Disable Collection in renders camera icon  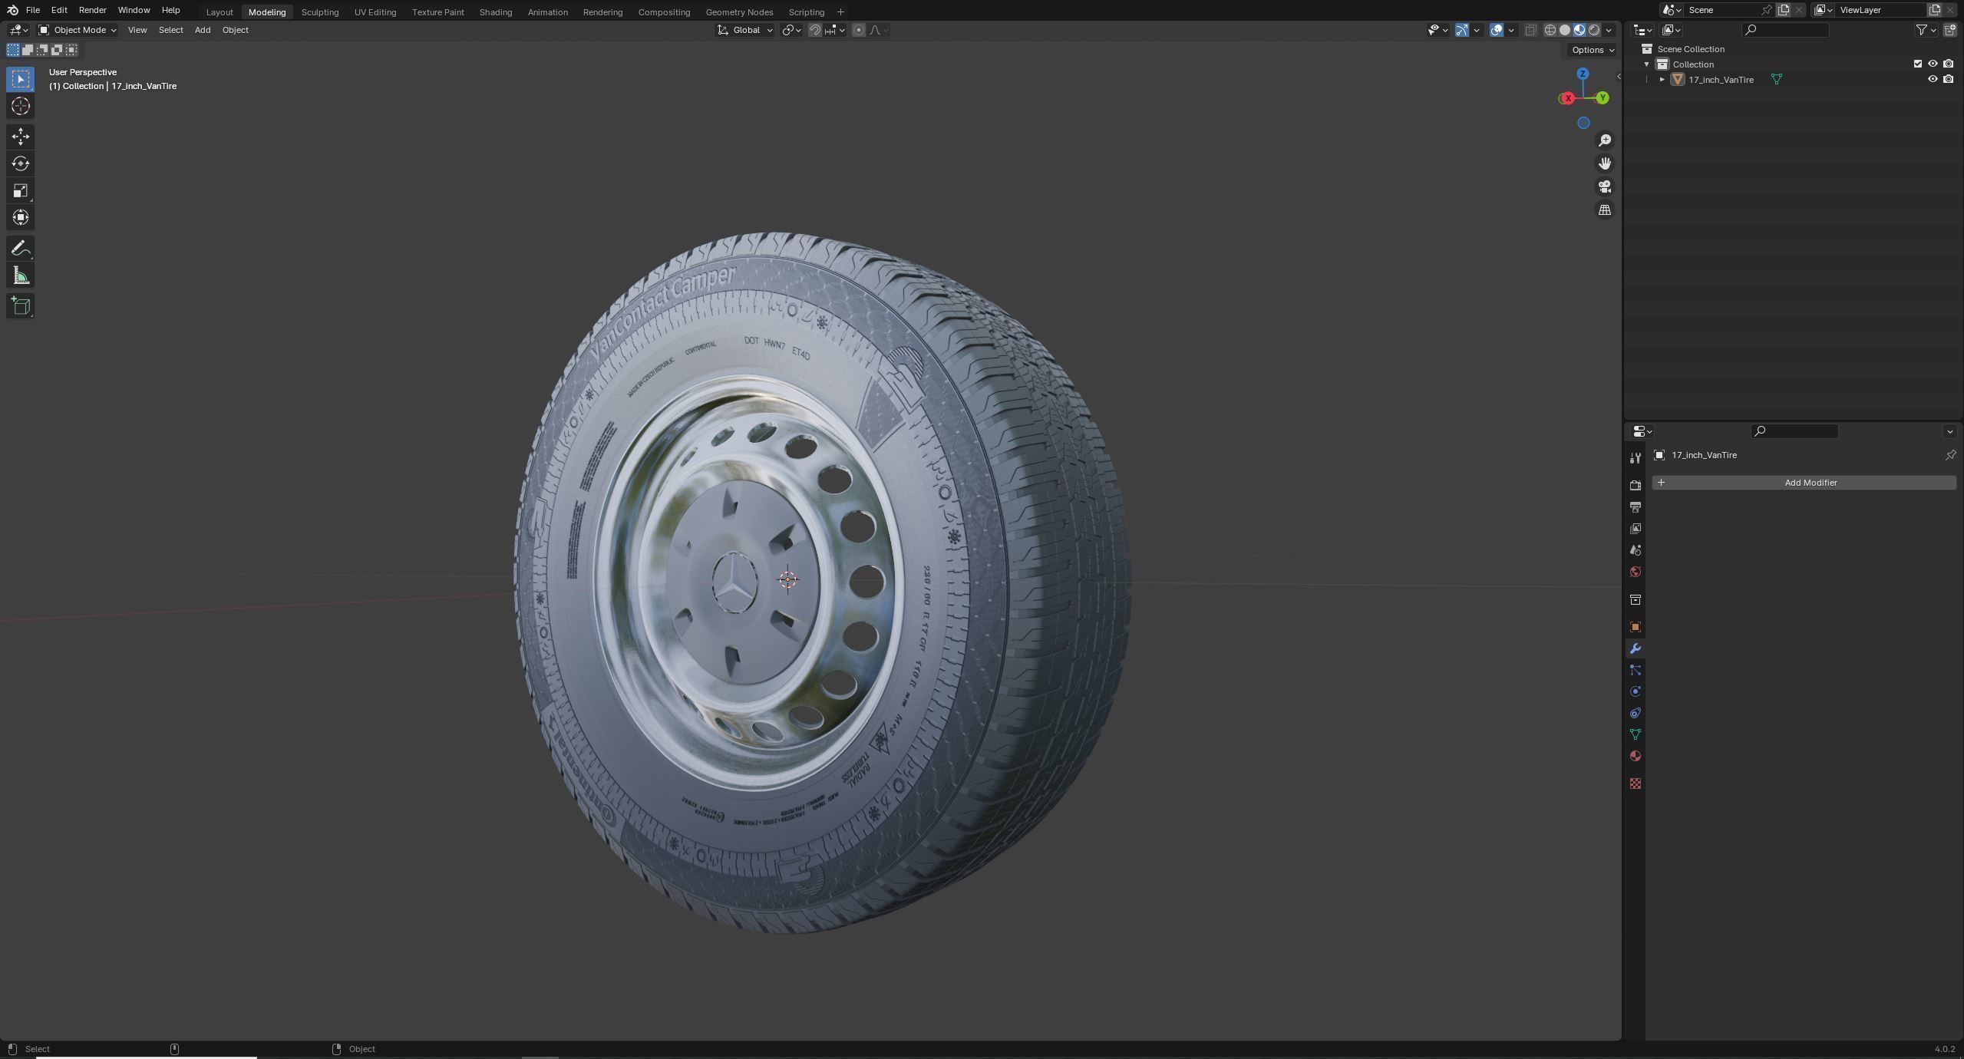1948,64
